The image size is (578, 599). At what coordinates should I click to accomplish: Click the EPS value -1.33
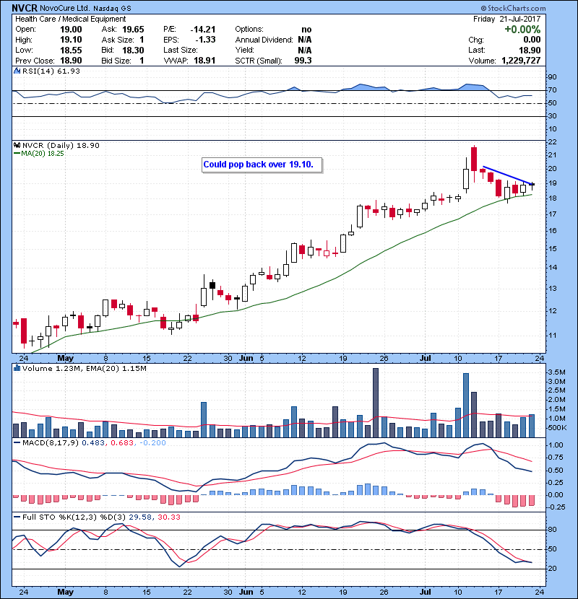pos(205,40)
